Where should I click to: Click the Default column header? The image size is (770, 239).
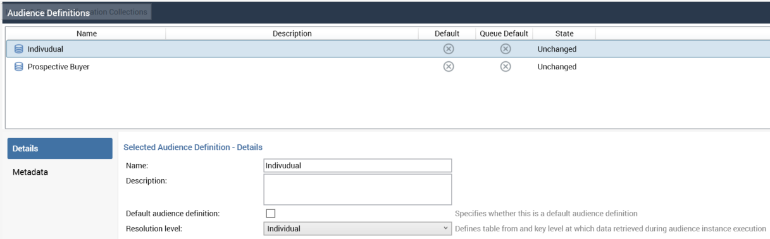click(x=447, y=33)
